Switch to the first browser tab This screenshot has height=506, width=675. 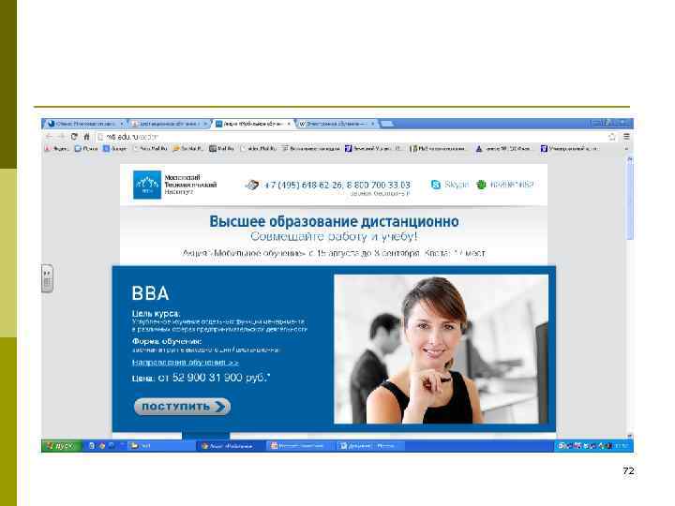(85, 124)
